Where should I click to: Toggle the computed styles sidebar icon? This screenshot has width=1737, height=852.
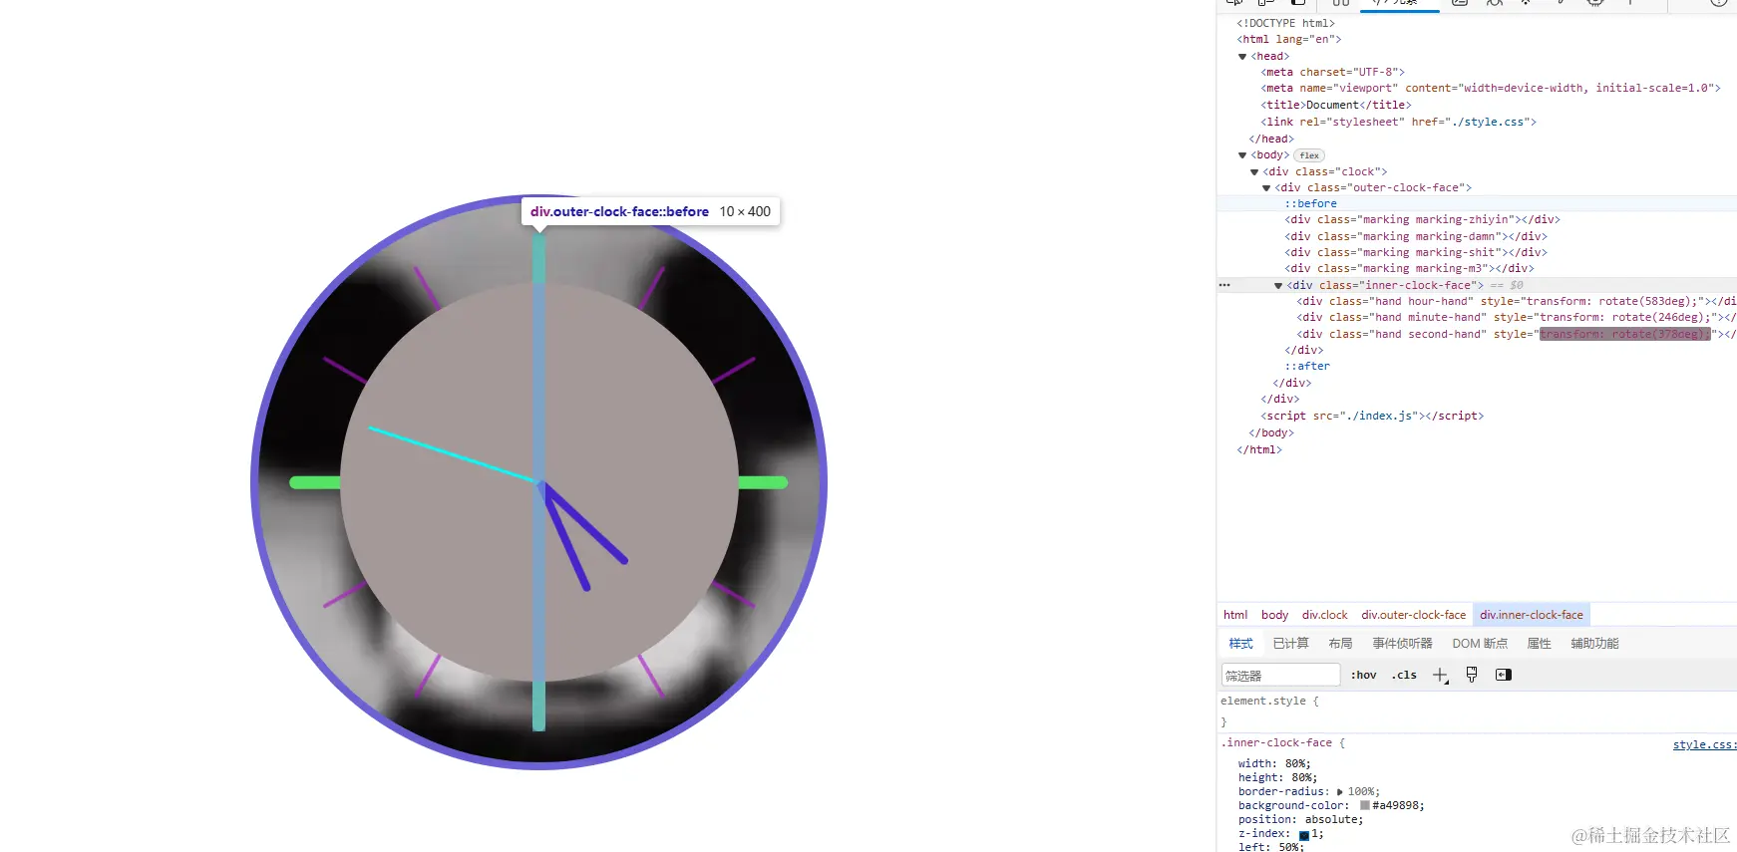1504,675
